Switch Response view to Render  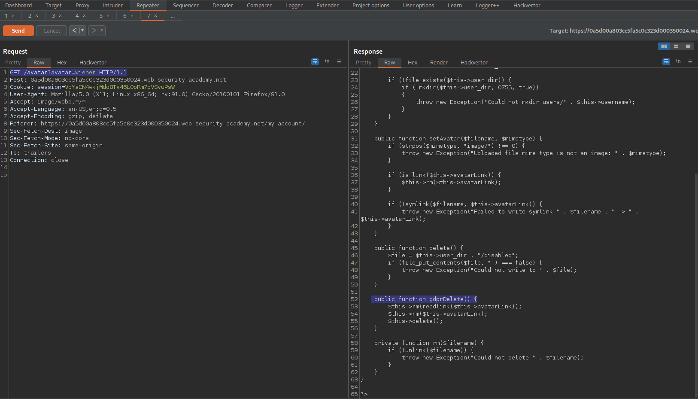439,63
